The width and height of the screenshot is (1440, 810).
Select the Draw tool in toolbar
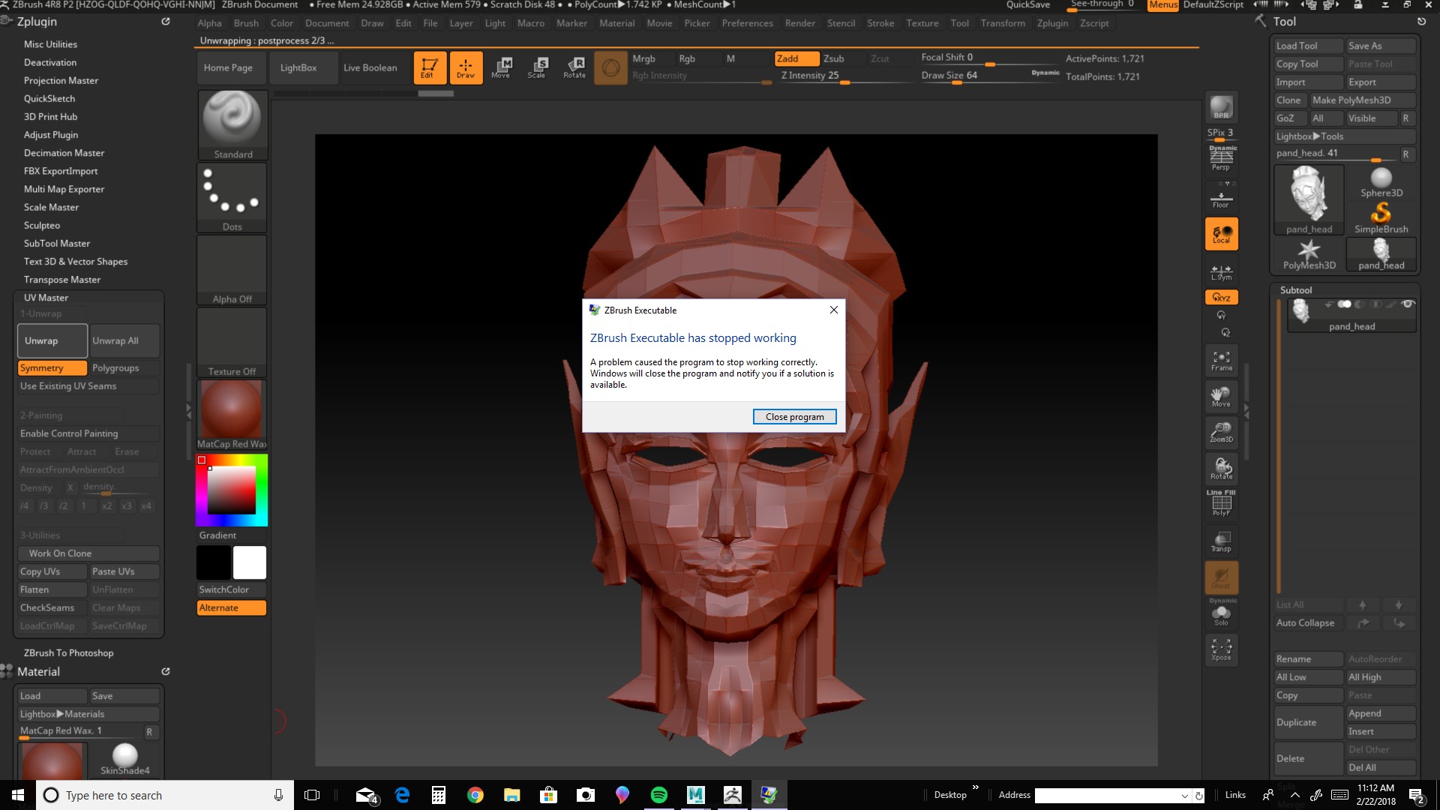tap(465, 67)
